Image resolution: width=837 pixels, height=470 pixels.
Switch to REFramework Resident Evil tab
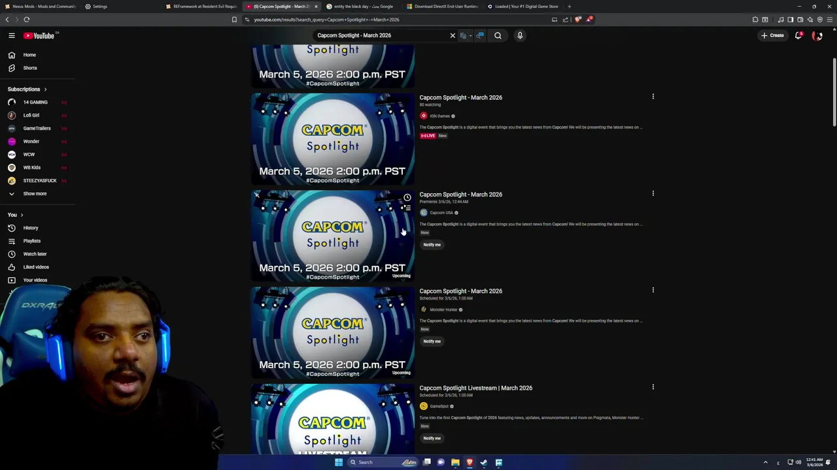click(201, 7)
